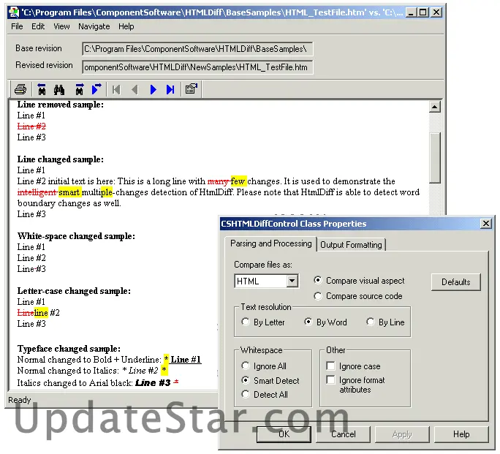Click the Base revision path field
Image resolution: width=500 pixels, height=454 pixels.
(197, 49)
